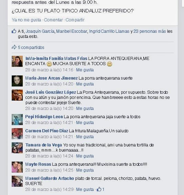The width and height of the screenshot is (184, 195).
Task: Click Compartir under the post
Action: pyautogui.click(x=75, y=20)
